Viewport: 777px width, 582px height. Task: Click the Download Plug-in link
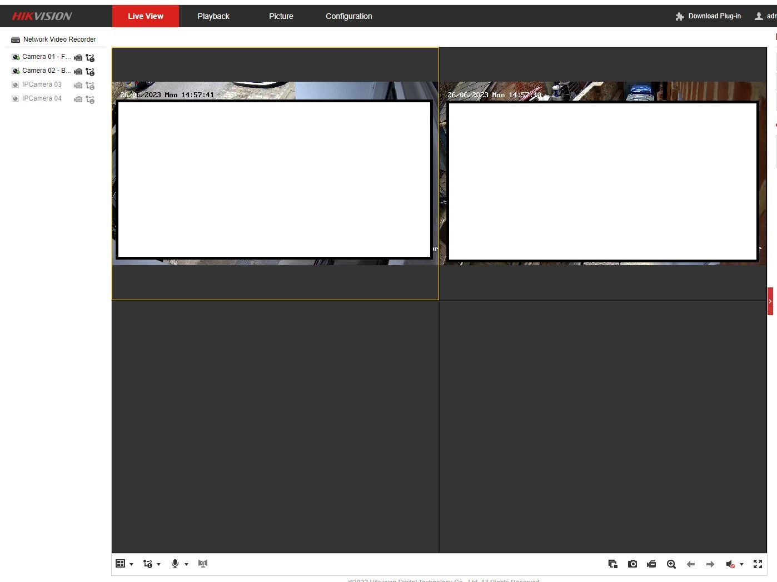714,16
